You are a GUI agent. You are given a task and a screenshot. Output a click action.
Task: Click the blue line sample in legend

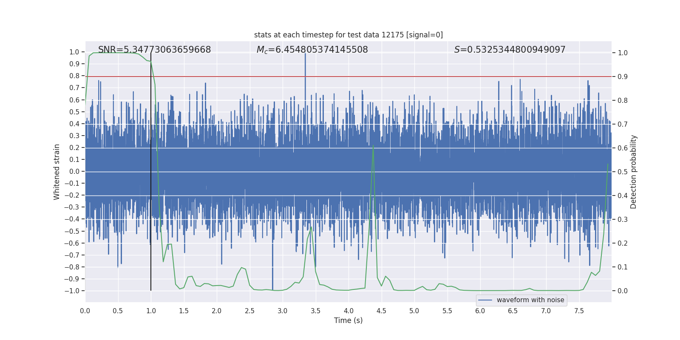(x=485, y=300)
